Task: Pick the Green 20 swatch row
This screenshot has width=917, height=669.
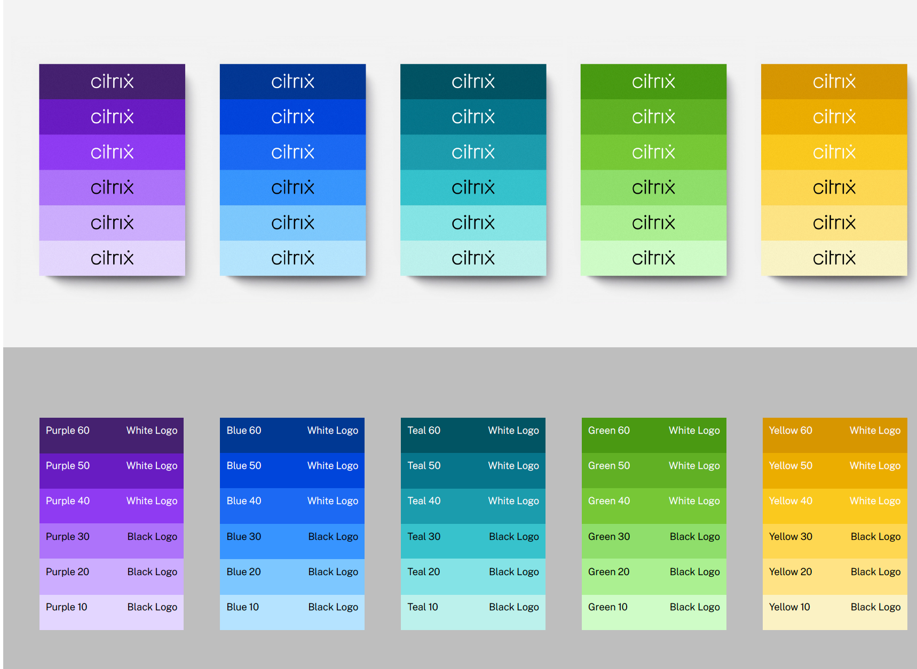Action: tap(654, 577)
